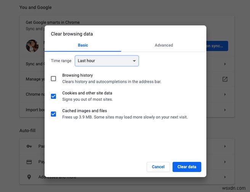
Task: Expand the Sync and Google services row arrow
Action: pyautogui.click(x=225, y=64)
